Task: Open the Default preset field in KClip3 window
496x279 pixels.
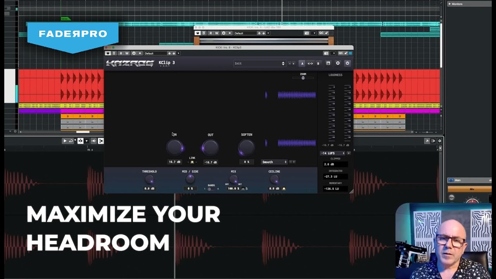Action: 155,53
